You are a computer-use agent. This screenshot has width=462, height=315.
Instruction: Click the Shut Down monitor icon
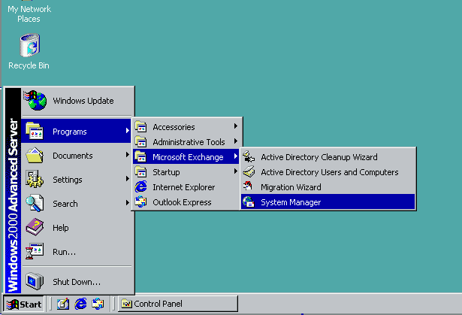click(35, 281)
